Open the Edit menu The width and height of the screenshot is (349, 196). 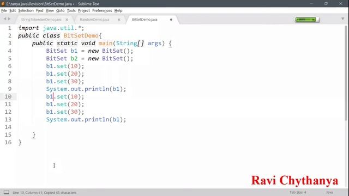tap(13, 10)
